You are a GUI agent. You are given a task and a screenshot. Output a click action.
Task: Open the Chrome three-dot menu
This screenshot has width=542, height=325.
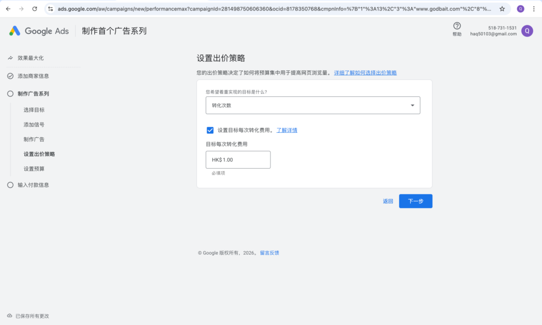[x=534, y=9]
